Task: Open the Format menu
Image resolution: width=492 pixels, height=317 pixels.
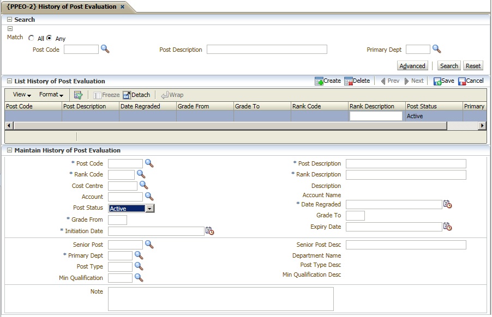Action: [51, 95]
